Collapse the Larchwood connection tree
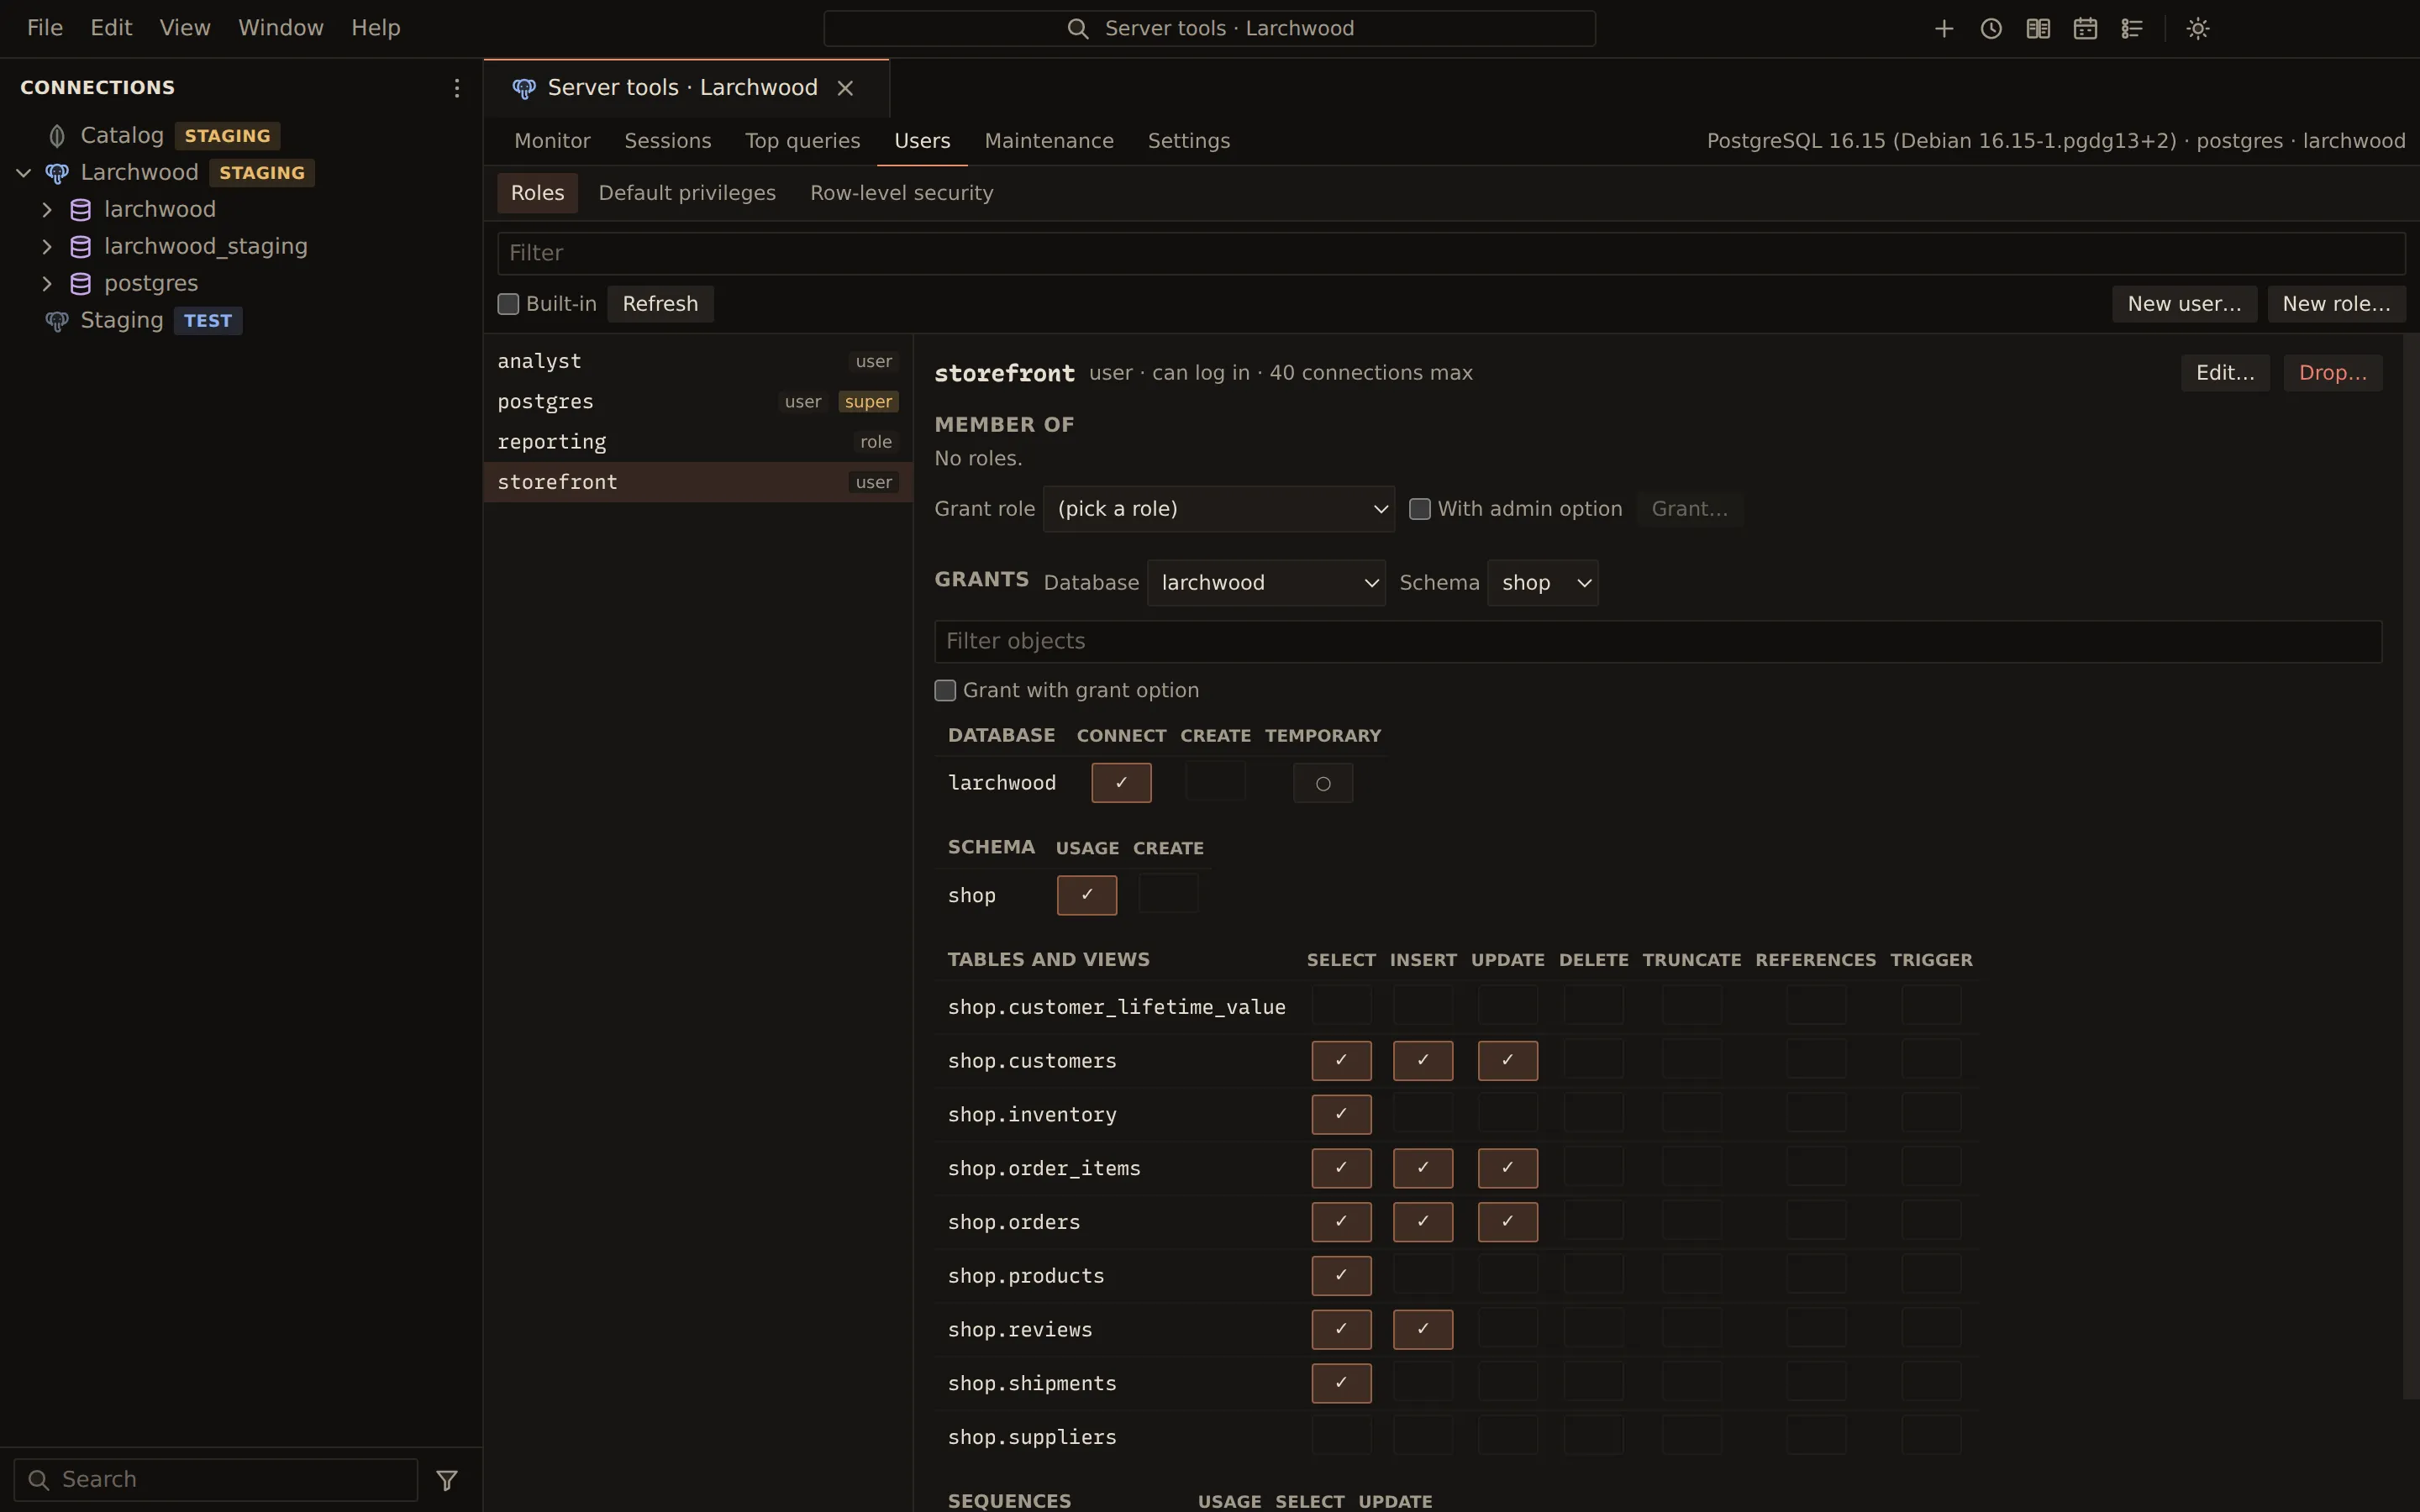 click(x=24, y=172)
